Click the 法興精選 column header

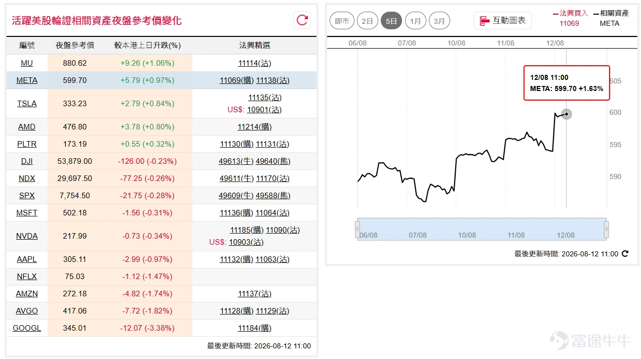pos(255,46)
